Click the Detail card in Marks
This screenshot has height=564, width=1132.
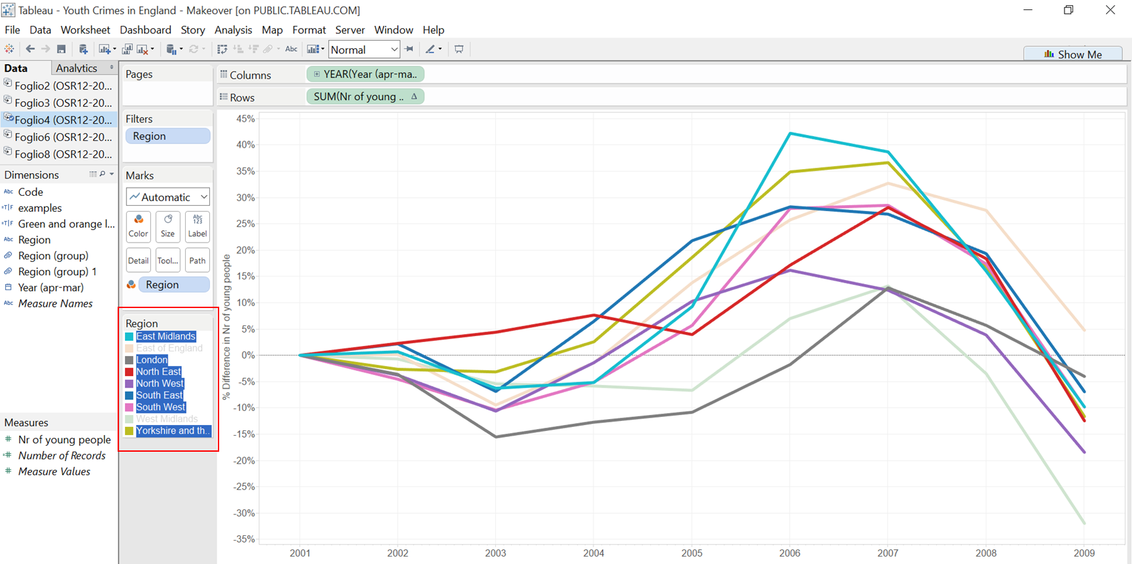point(138,260)
